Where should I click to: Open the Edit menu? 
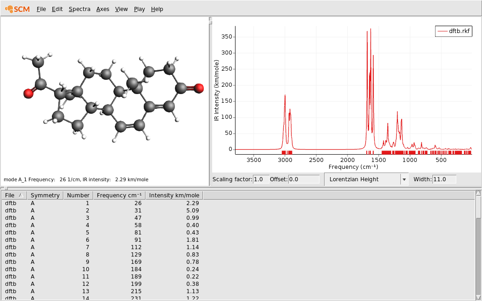coord(57,9)
